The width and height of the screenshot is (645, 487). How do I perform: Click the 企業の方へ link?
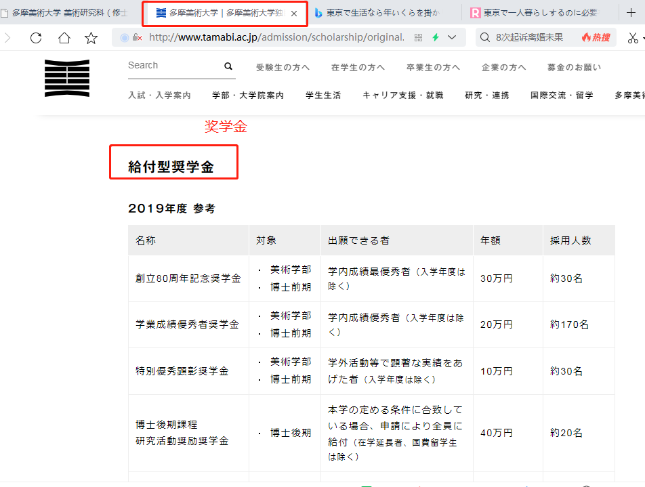pyautogui.click(x=503, y=67)
